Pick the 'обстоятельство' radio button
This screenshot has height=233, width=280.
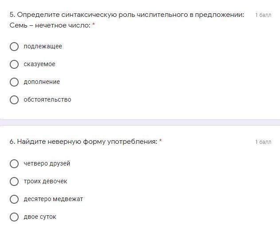point(14,100)
